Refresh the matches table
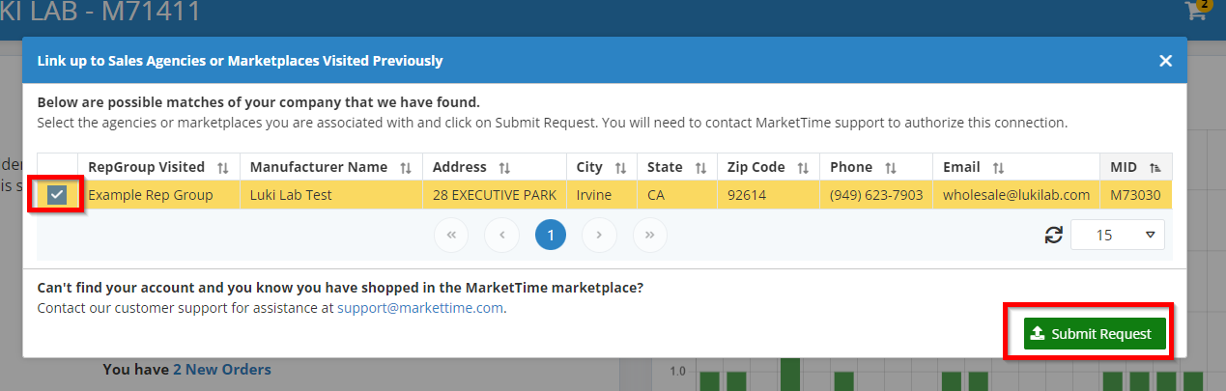 [x=1053, y=235]
